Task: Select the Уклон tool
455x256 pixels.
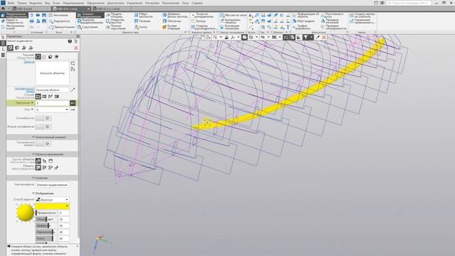Action: pos(141,27)
